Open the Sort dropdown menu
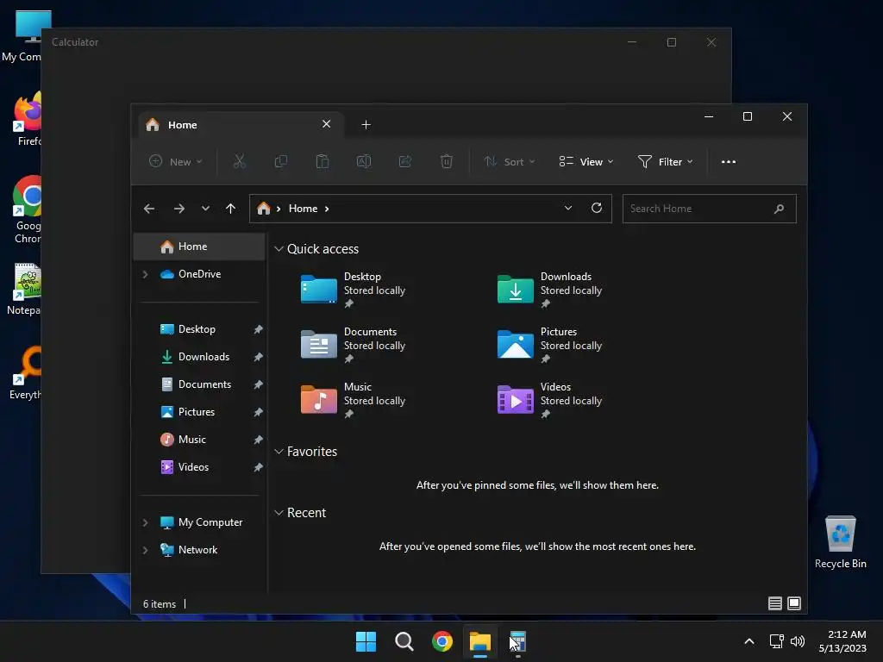 pos(509,161)
